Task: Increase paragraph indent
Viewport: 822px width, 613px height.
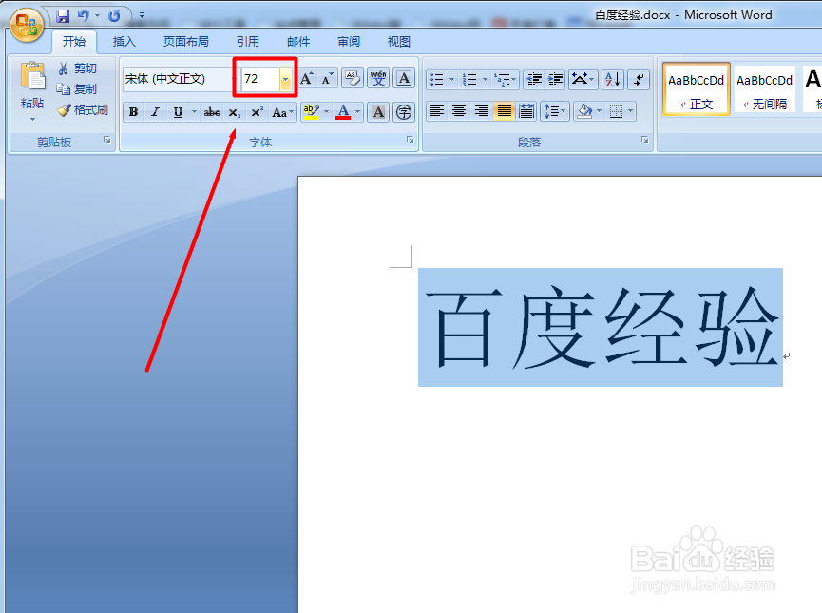Action: click(x=555, y=80)
